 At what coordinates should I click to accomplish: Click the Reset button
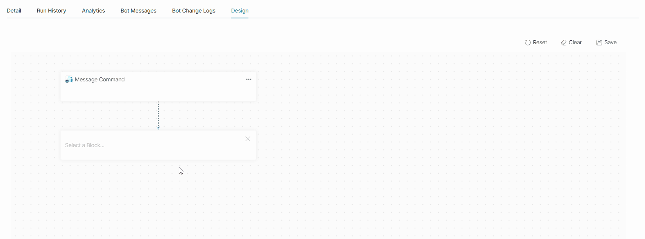coord(536,42)
